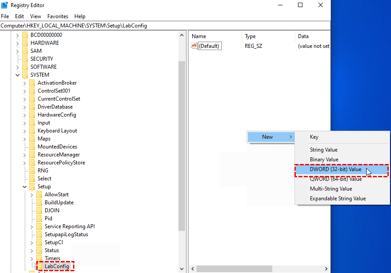The image size is (391, 273).
Task: Click the HARDWARE key folder icon
Action: pos(25,43)
